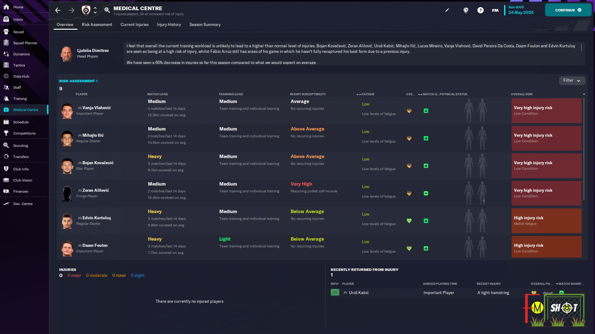The height and width of the screenshot is (334, 595).
Task: Open Vanja Vlahović's profile
Action: coord(96,108)
